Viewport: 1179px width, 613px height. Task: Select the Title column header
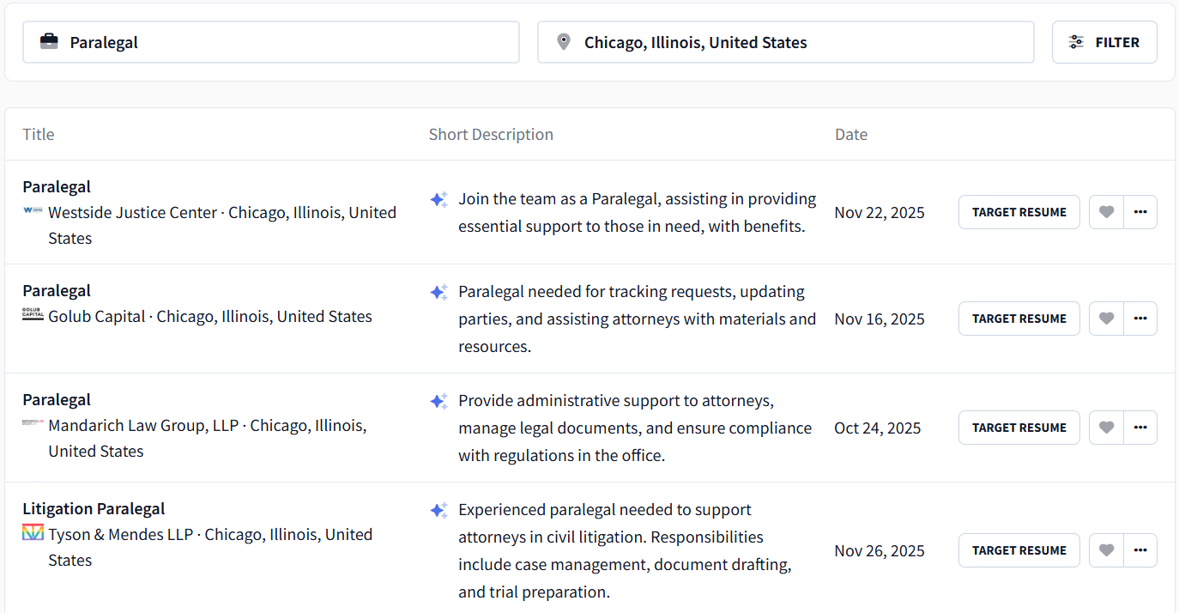click(38, 134)
